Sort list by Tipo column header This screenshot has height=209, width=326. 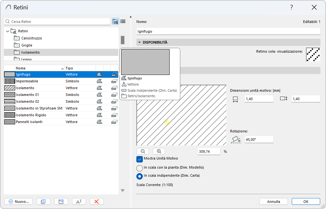pyautogui.click(x=79, y=68)
